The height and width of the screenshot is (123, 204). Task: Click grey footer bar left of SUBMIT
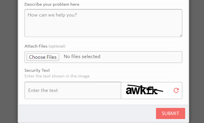point(87,113)
